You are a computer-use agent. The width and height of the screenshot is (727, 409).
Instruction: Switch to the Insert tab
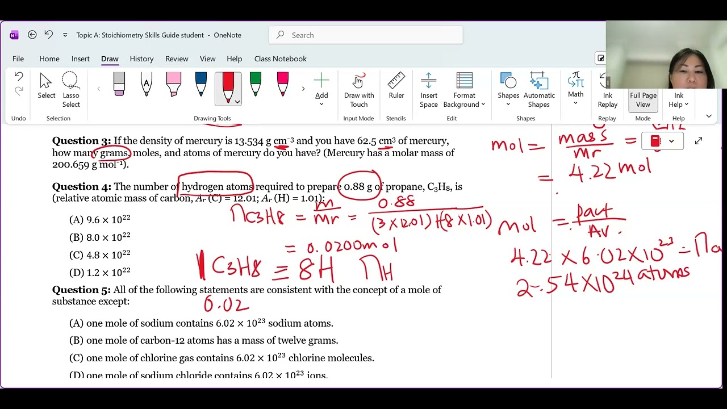coord(81,59)
